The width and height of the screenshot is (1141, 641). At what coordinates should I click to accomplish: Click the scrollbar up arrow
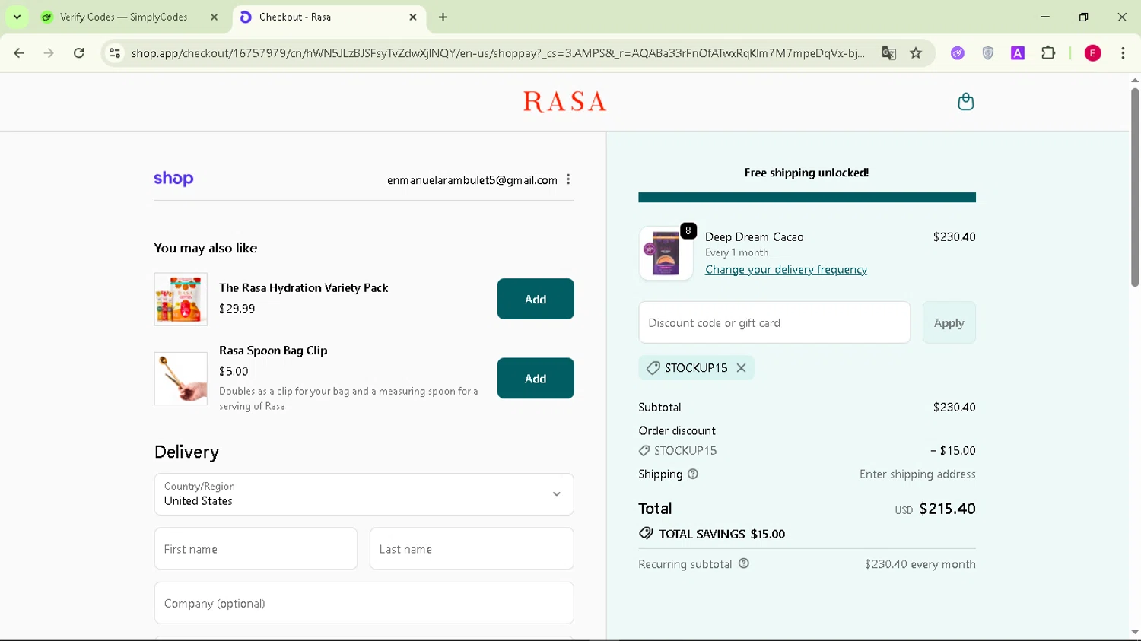click(1134, 80)
